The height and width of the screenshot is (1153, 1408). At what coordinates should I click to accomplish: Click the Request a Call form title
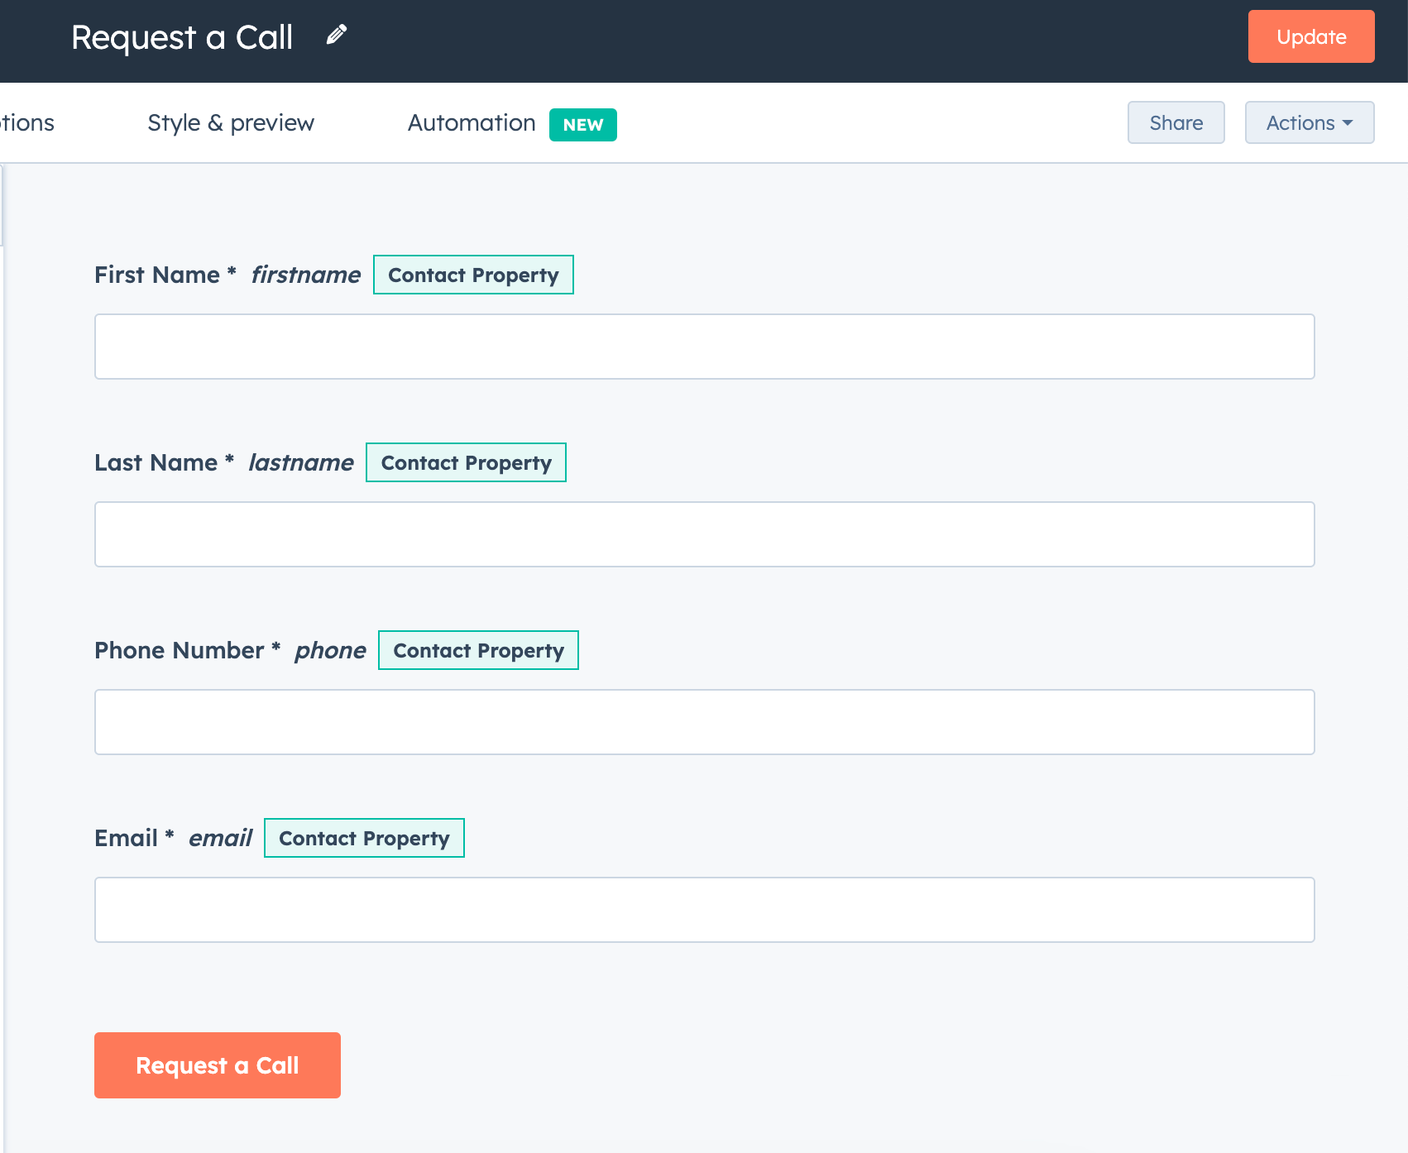tap(182, 37)
